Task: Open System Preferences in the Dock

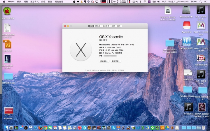Action: [108, 128]
